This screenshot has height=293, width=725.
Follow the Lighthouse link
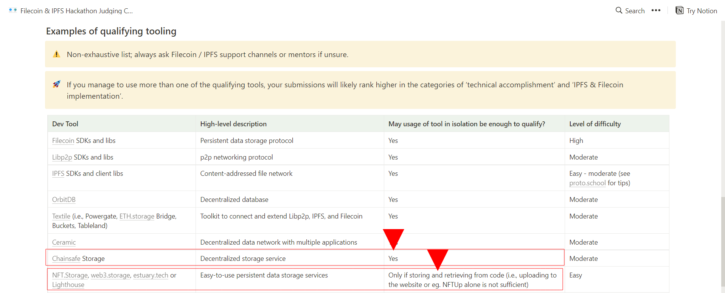(68, 285)
